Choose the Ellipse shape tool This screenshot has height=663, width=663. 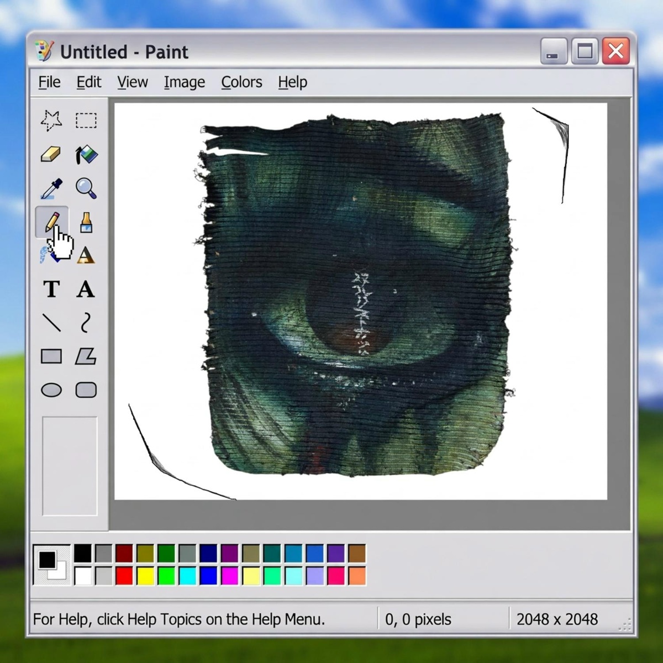(x=51, y=390)
